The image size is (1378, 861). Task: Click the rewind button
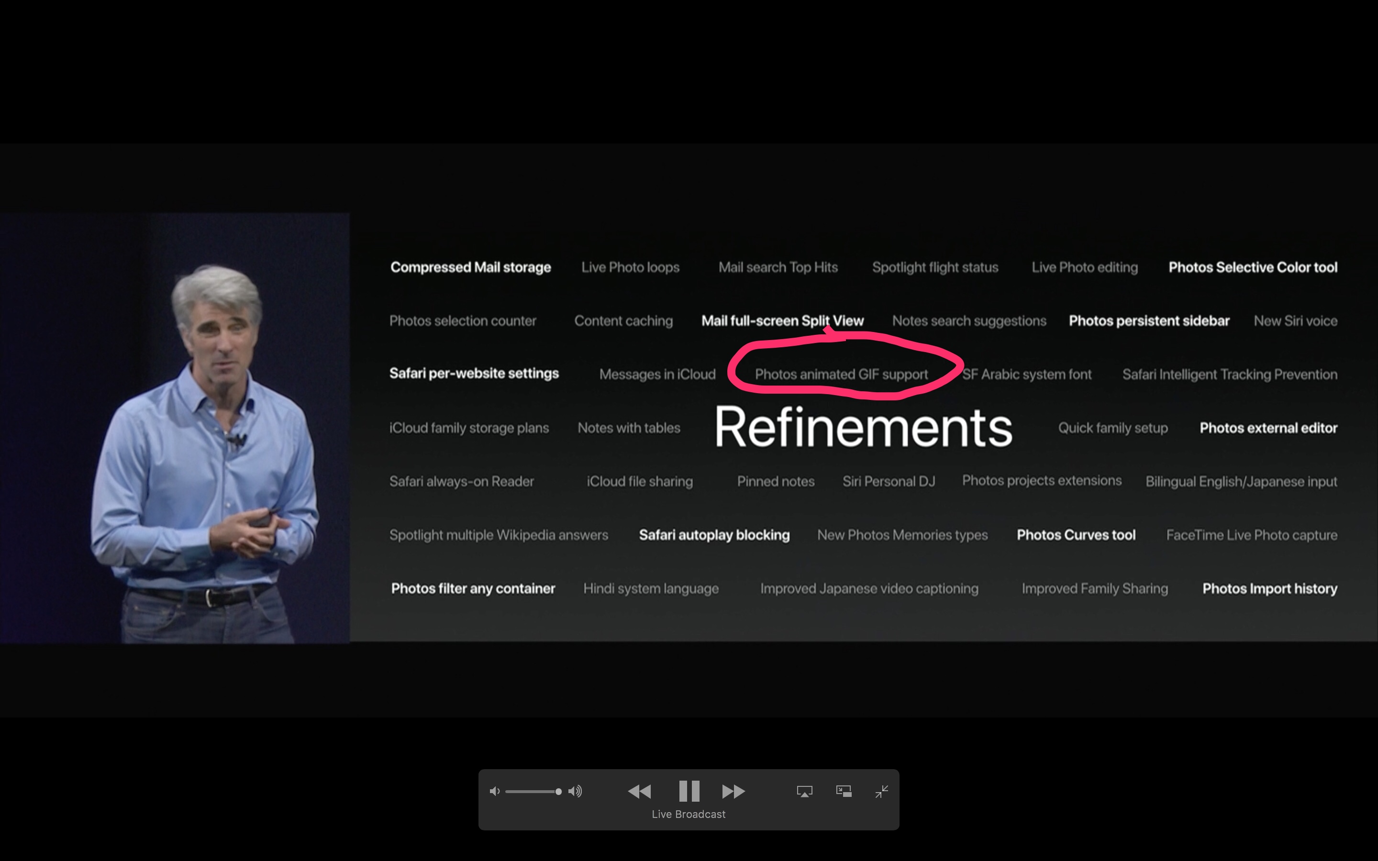(639, 791)
